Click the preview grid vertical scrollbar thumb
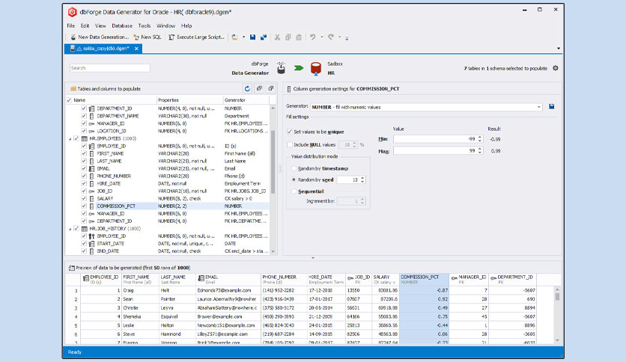The width and height of the screenshot is (626, 362). (x=557, y=297)
